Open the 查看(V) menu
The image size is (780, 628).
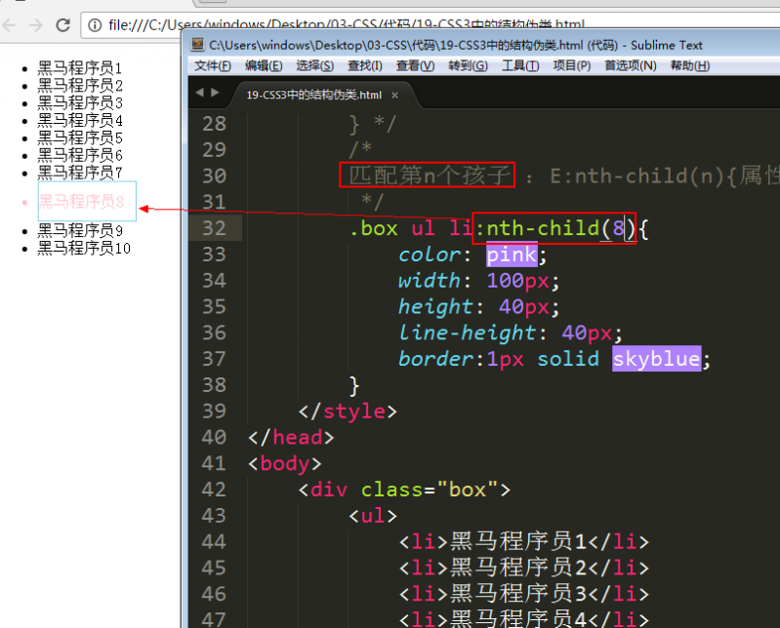pyautogui.click(x=415, y=65)
